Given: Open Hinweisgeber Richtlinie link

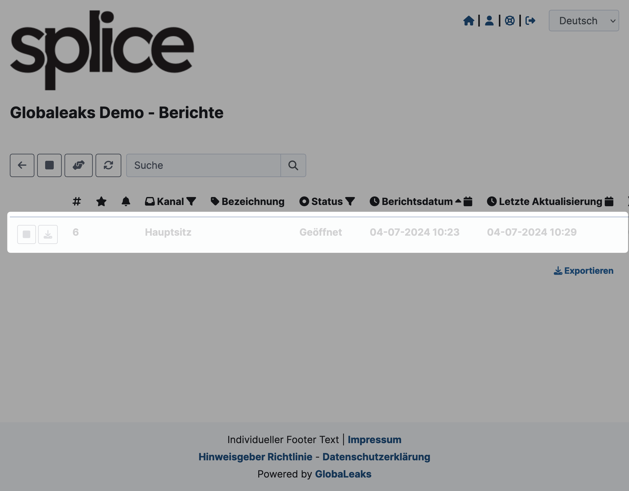Looking at the screenshot, I should click(256, 457).
